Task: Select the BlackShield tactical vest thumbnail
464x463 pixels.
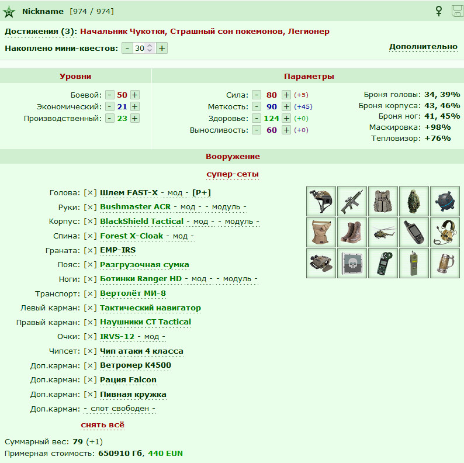Action: [x=383, y=201]
